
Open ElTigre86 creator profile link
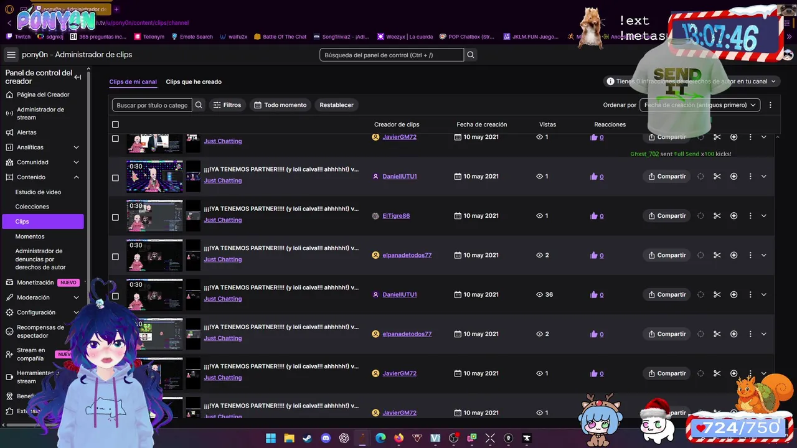coord(396,216)
